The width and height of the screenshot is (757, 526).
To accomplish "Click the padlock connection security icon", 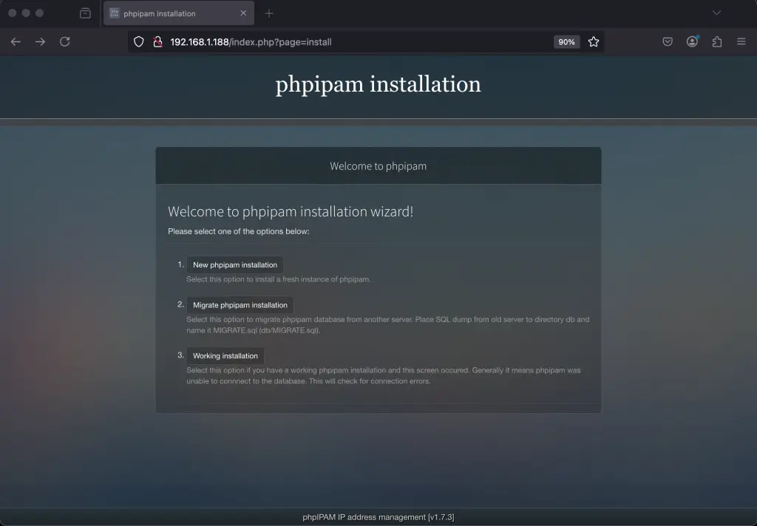I will (157, 42).
